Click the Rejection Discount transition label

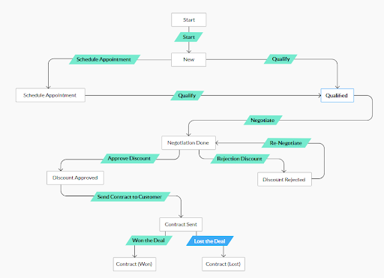pyautogui.click(x=240, y=159)
